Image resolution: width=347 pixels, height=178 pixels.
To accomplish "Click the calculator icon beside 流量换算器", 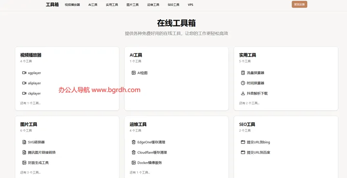I will pyautogui.click(x=243, y=73).
